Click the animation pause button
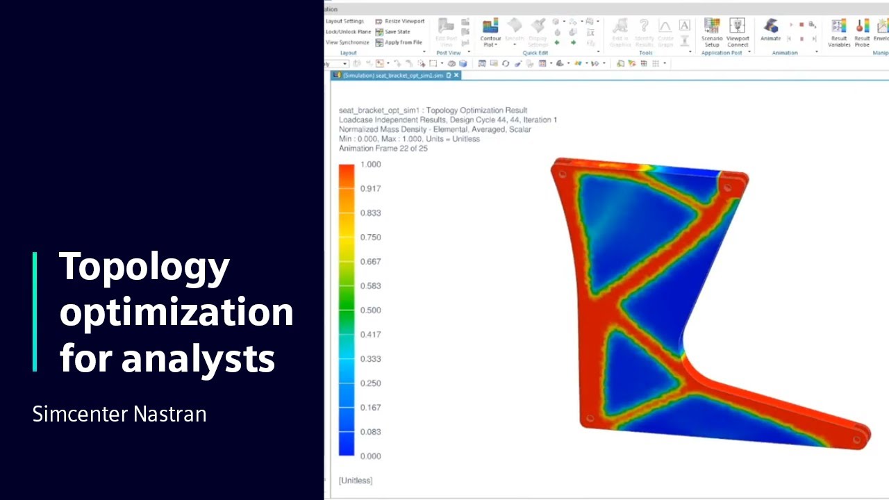The image size is (889, 500). (x=801, y=39)
